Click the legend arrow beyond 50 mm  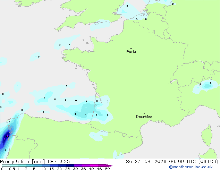pyautogui.click(x=110, y=165)
